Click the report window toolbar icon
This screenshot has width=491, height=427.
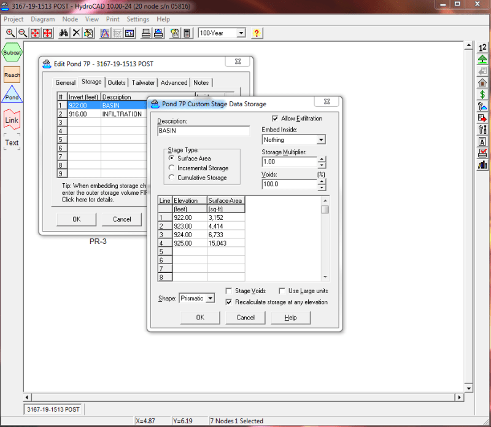click(130, 33)
